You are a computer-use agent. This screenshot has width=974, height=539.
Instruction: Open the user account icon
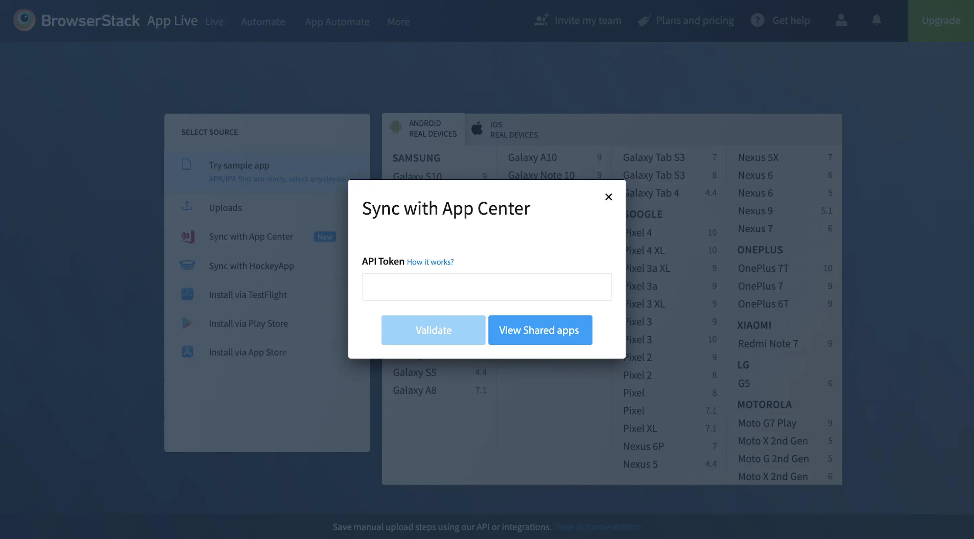coord(841,20)
